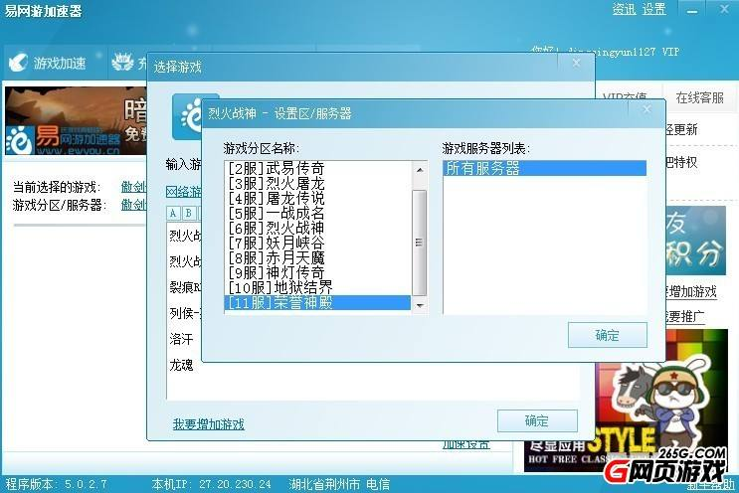The width and height of the screenshot is (739, 493).
Task: Select [10服]地狱结界 in zone list
Action: click(x=317, y=287)
